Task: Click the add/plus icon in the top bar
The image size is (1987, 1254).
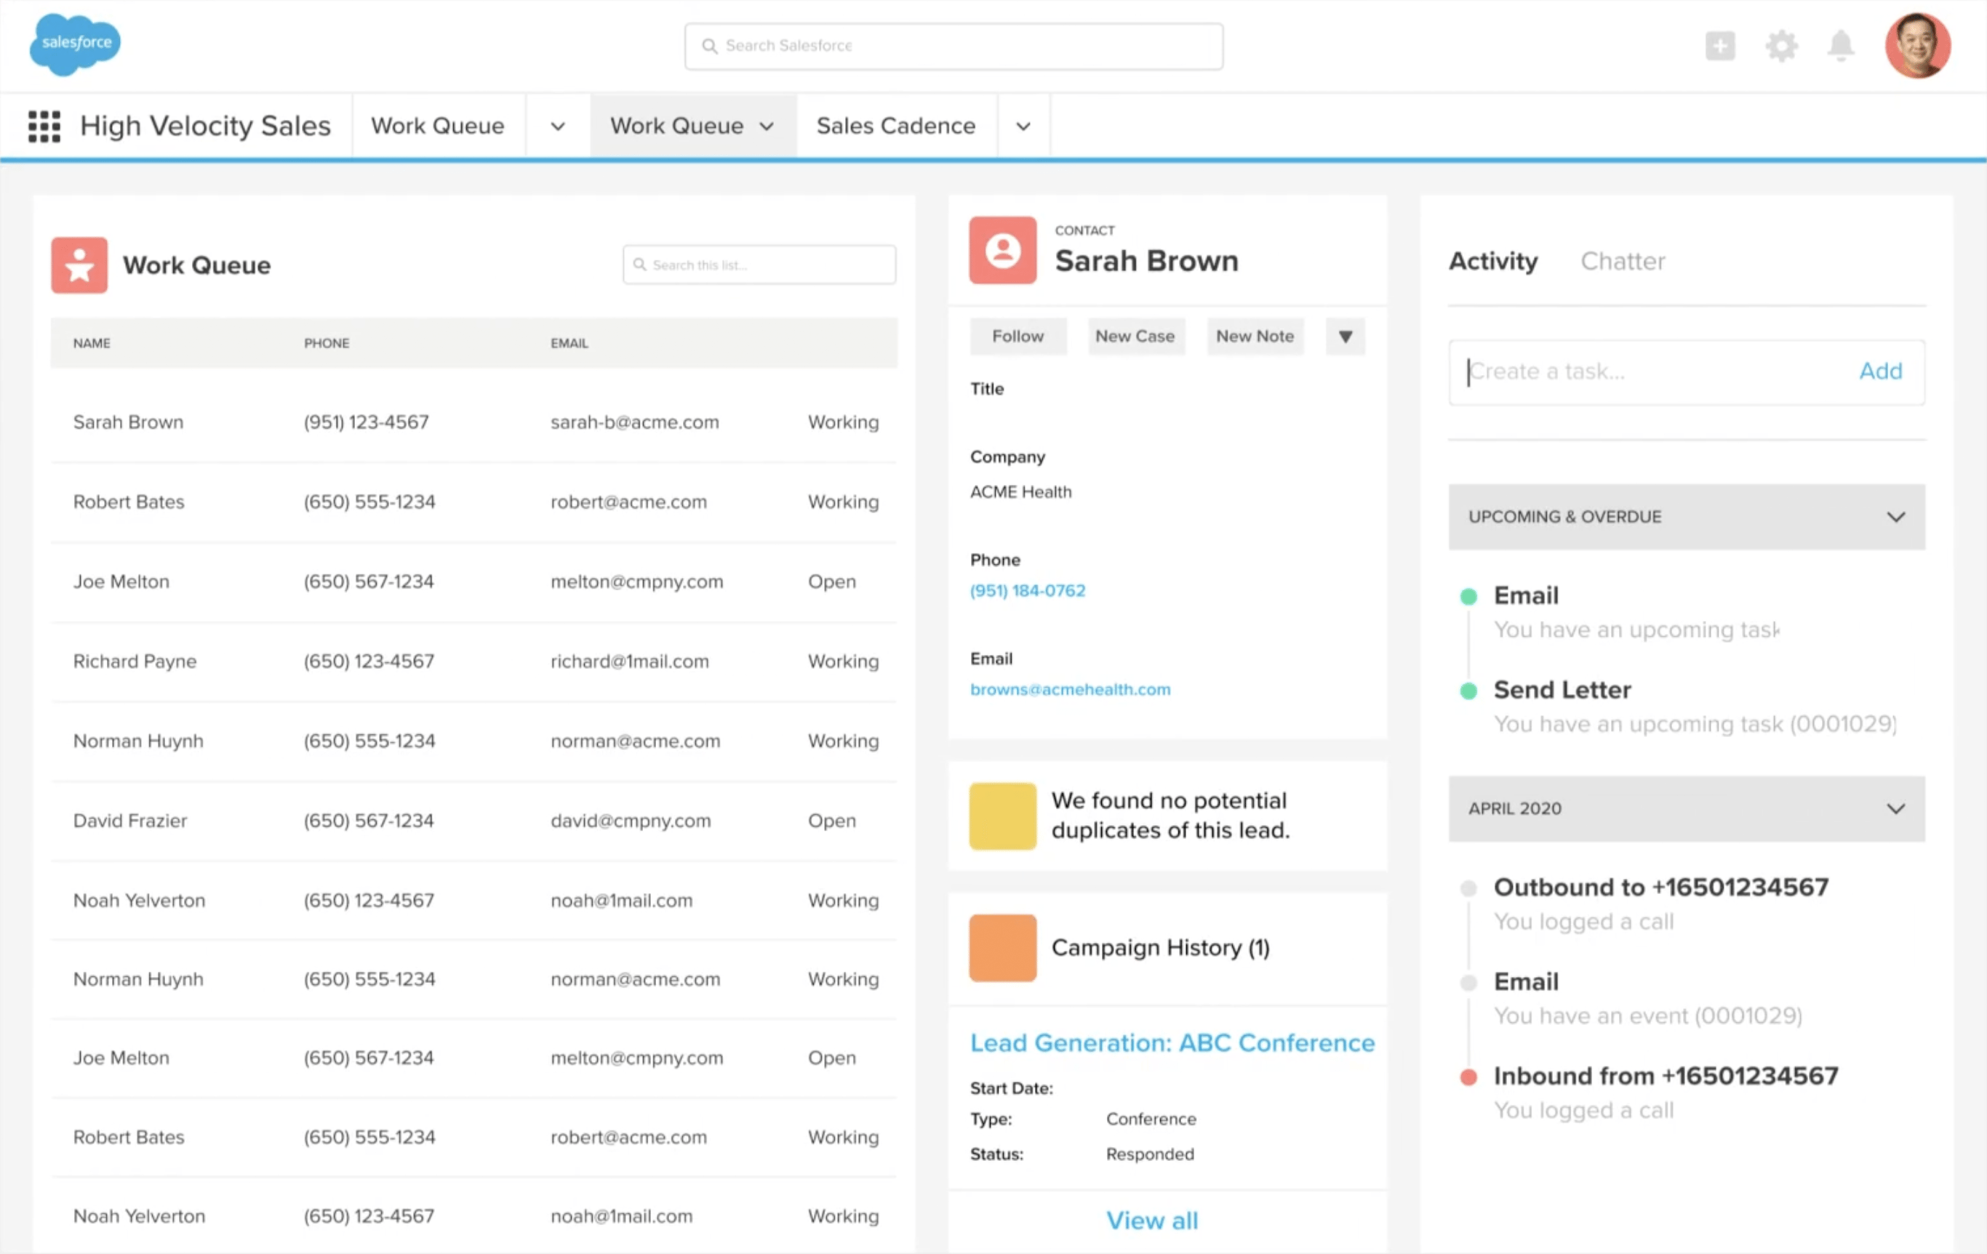Action: (1721, 47)
